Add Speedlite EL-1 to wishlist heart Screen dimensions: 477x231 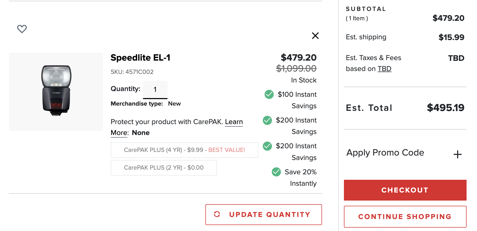tap(22, 29)
